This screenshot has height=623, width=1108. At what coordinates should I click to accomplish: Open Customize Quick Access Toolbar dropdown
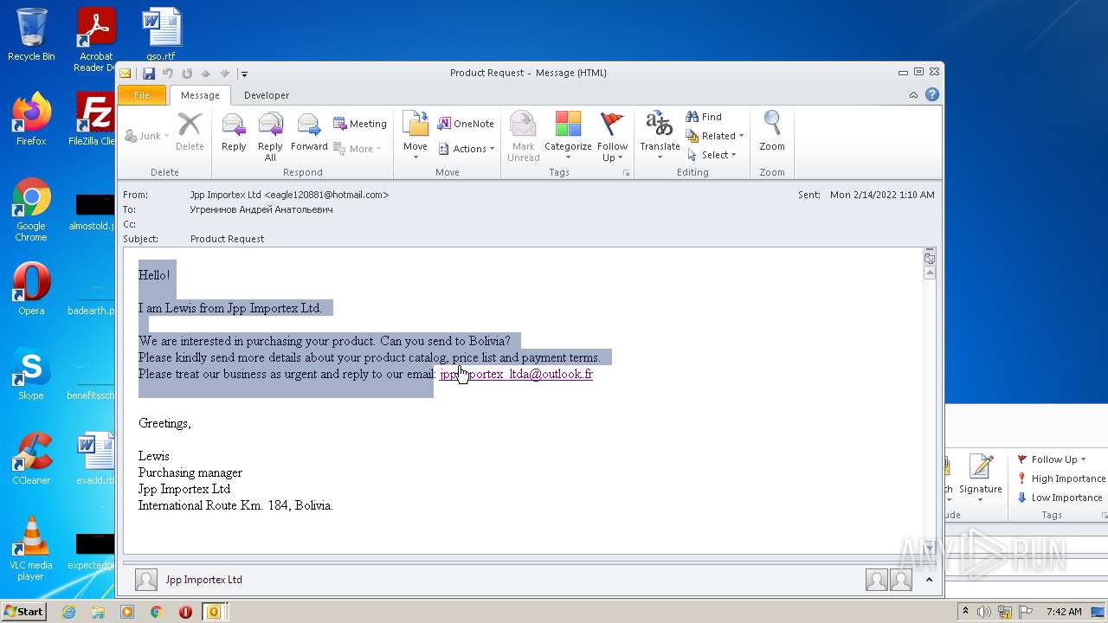click(244, 74)
